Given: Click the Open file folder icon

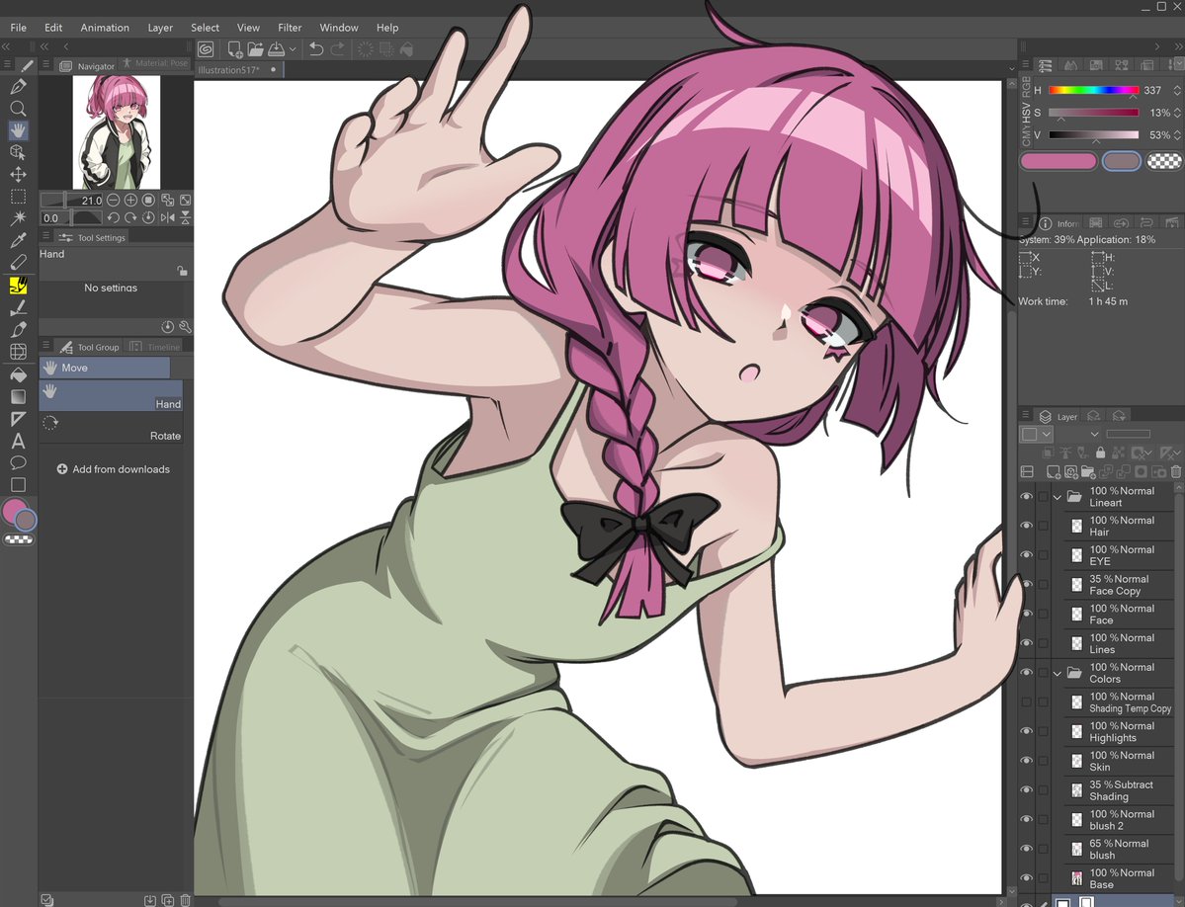Looking at the screenshot, I should [255, 49].
